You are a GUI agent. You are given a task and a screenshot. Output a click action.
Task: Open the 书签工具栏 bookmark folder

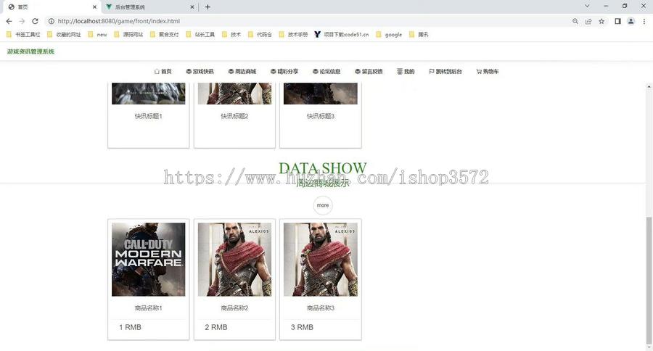(24, 35)
